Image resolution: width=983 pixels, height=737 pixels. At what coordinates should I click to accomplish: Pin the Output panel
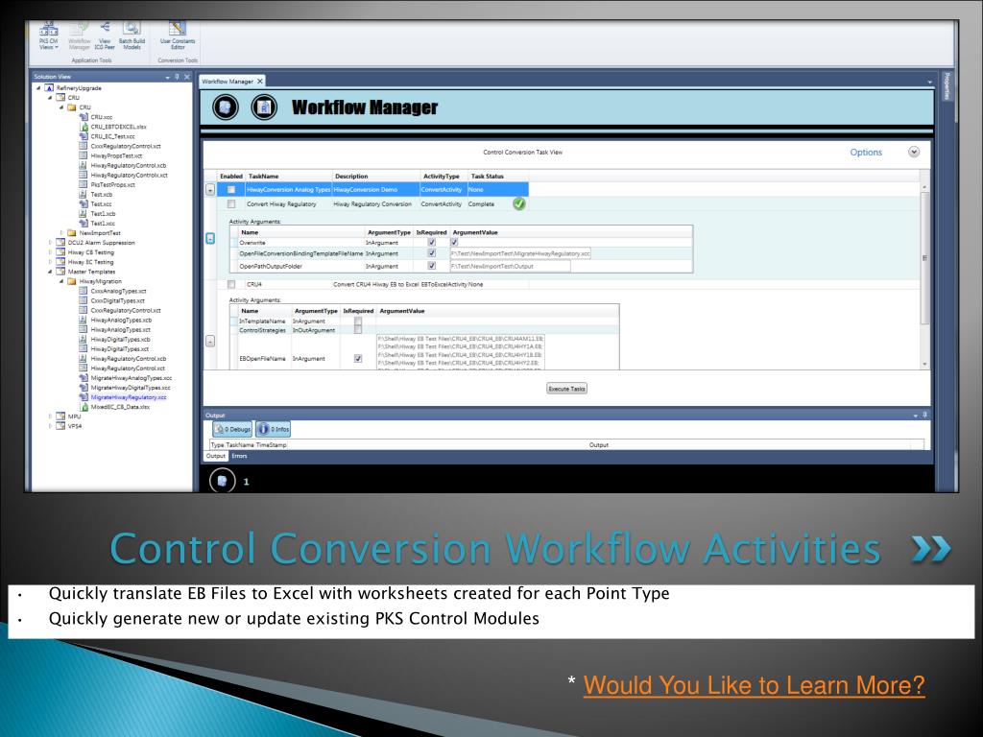[924, 415]
